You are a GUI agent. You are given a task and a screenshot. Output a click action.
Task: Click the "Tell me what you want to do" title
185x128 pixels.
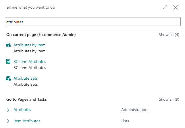pyautogui.click(x=30, y=7)
